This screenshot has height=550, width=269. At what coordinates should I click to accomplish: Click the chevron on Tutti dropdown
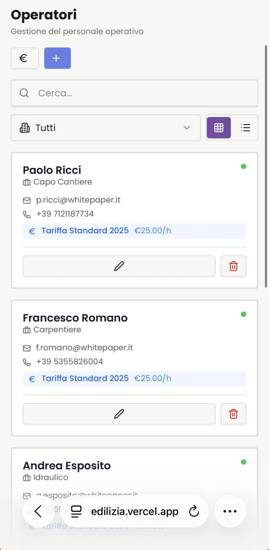[187, 128]
